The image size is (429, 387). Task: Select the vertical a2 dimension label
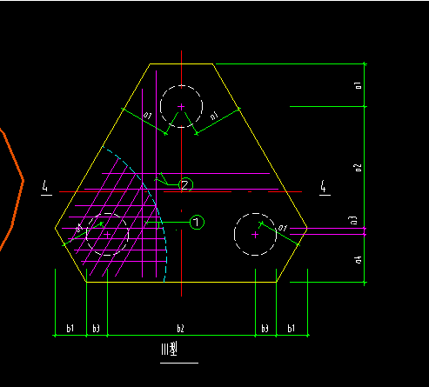[359, 168]
